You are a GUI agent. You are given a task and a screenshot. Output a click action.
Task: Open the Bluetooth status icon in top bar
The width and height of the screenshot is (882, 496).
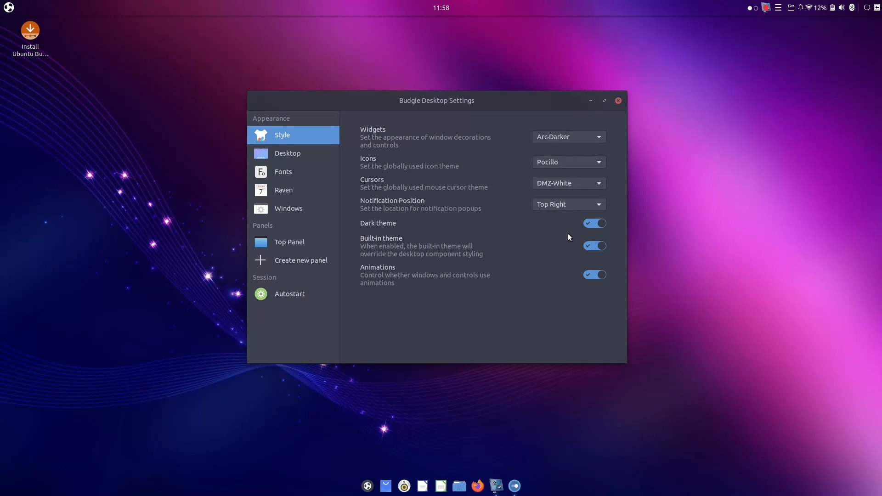tap(852, 7)
